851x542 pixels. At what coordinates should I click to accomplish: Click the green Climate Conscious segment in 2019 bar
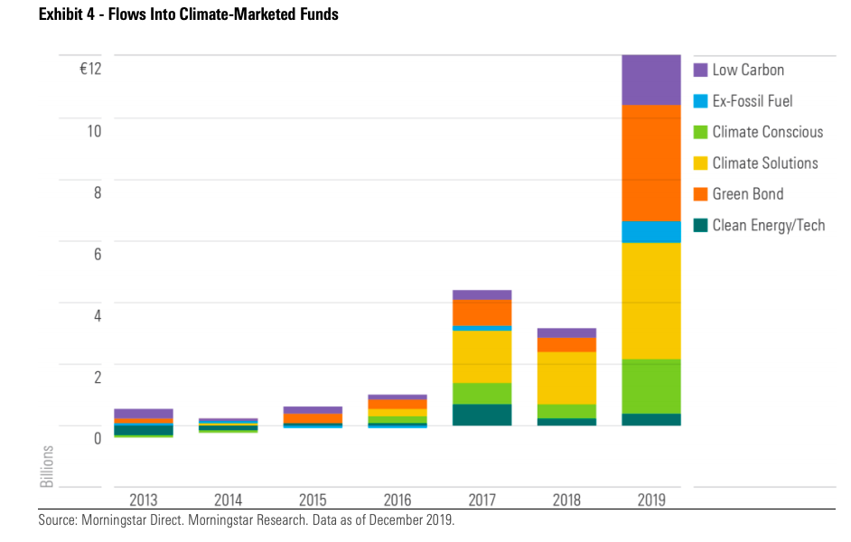coord(650,386)
